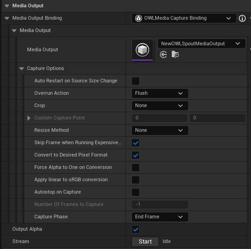Open the Overrun Action Flush dropdown
The height and width of the screenshot is (249, 251).
click(160, 93)
